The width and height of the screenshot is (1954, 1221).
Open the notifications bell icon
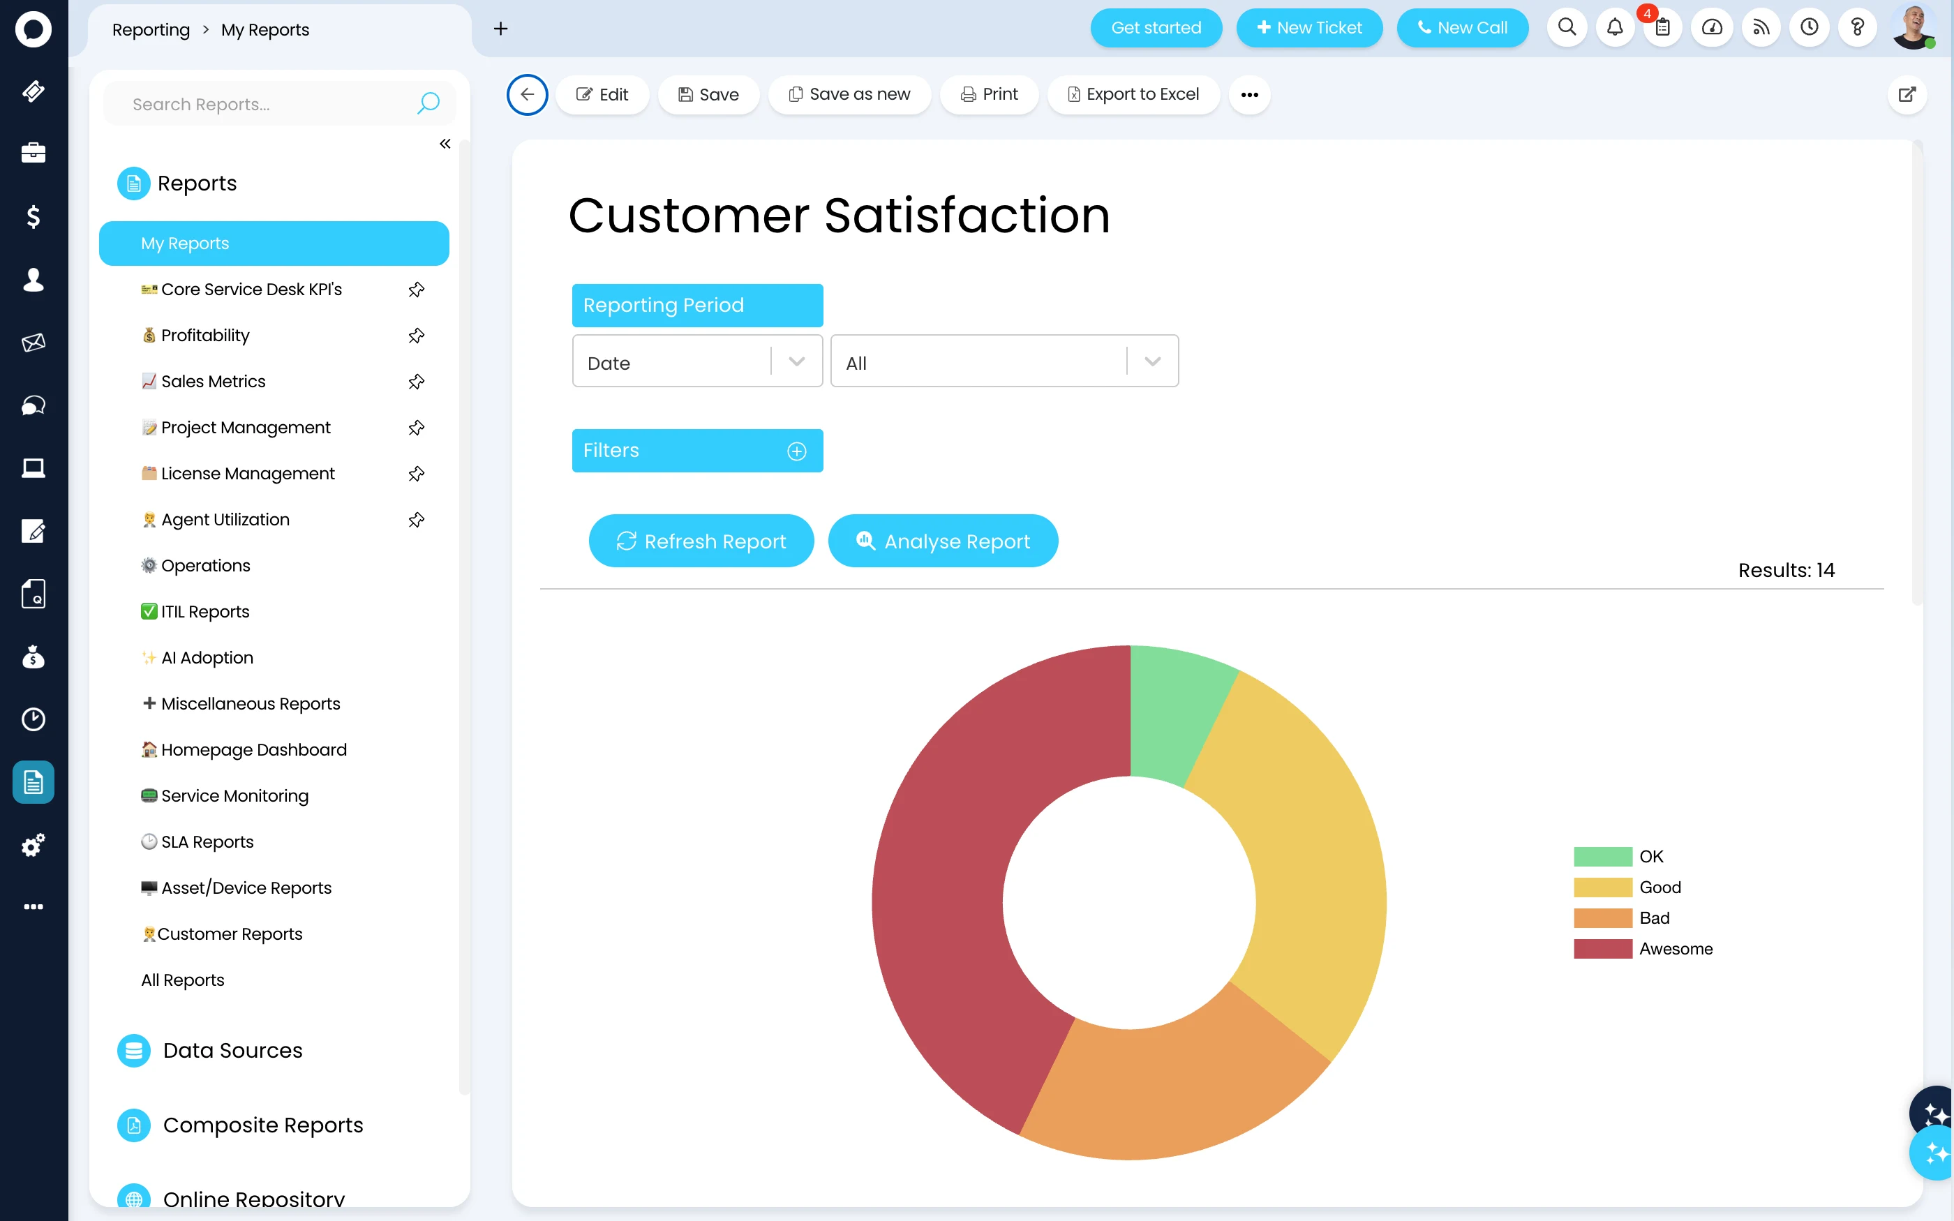pos(1615,27)
